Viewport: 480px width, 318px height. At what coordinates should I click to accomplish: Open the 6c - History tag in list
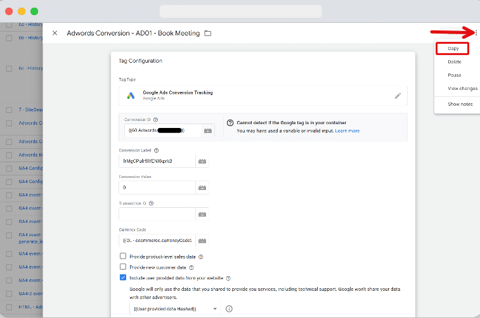(30, 68)
